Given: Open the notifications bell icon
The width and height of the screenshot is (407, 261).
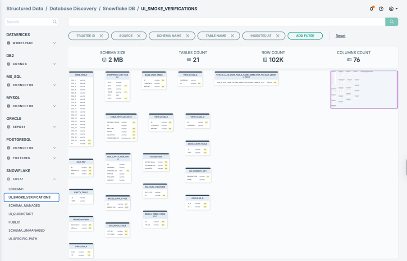Looking at the screenshot, I should (x=371, y=9).
